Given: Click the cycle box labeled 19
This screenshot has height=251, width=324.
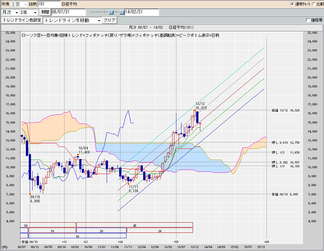Looking at the screenshot, I should (52, 230).
